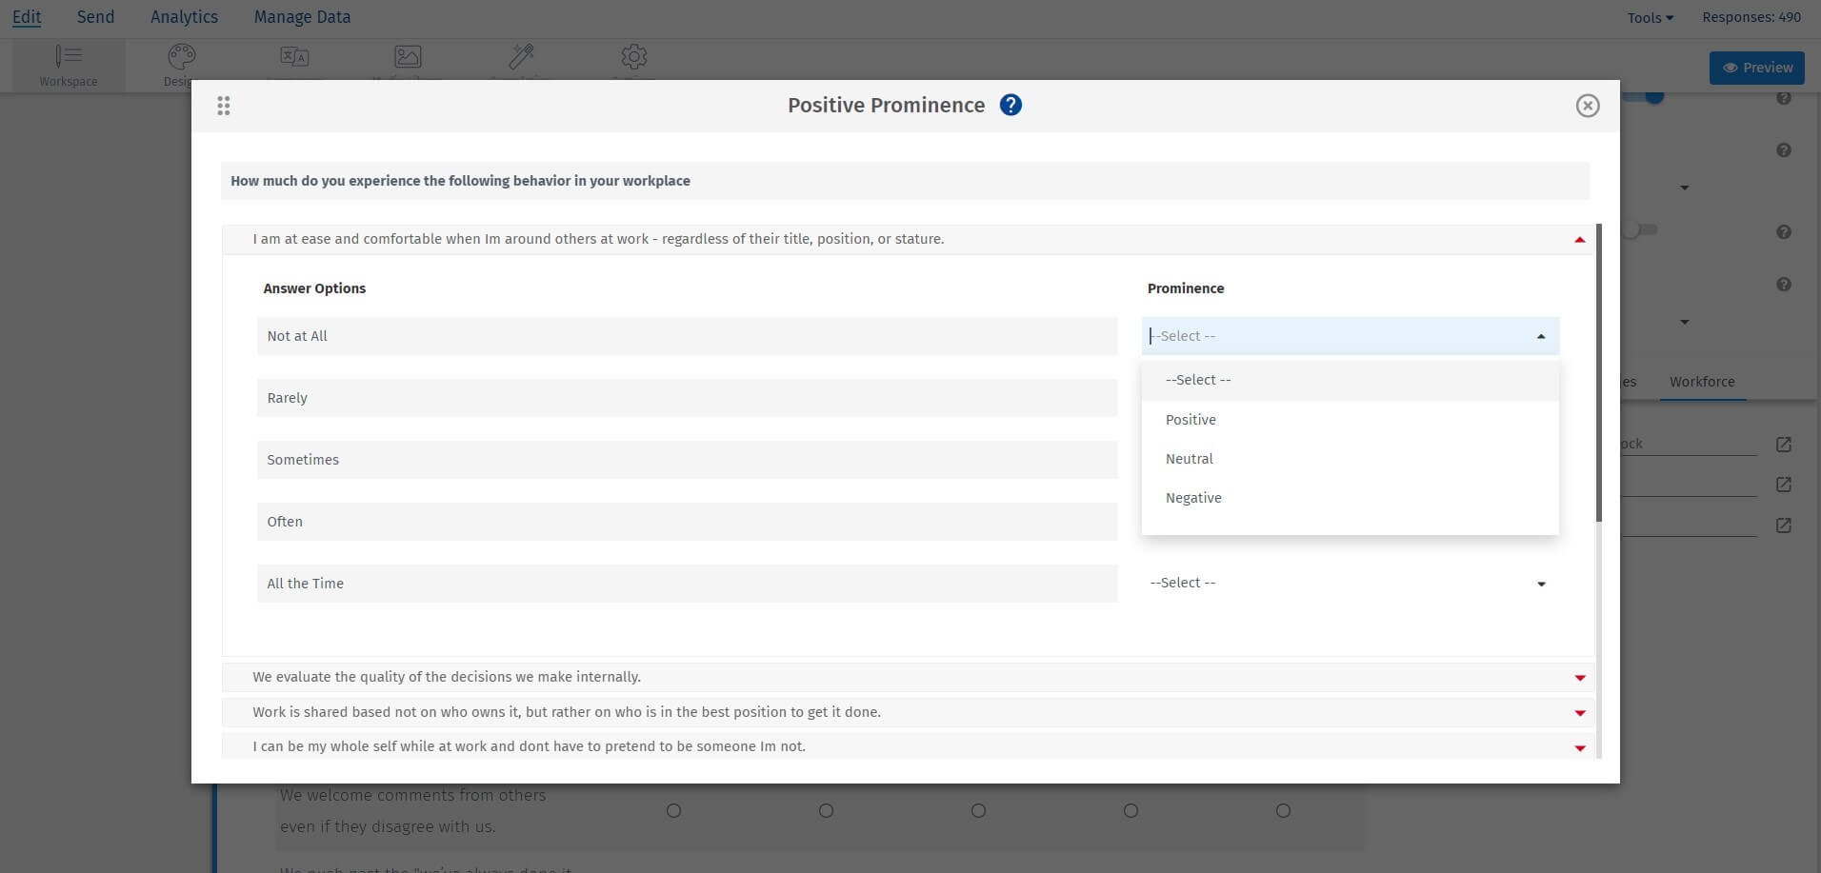Open the settings gear in the toolbar

(x=633, y=57)
